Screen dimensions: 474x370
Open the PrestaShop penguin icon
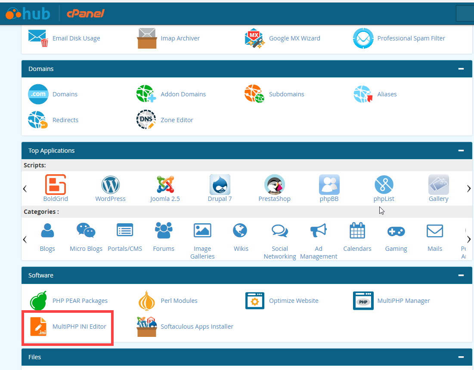click(274, 185)
